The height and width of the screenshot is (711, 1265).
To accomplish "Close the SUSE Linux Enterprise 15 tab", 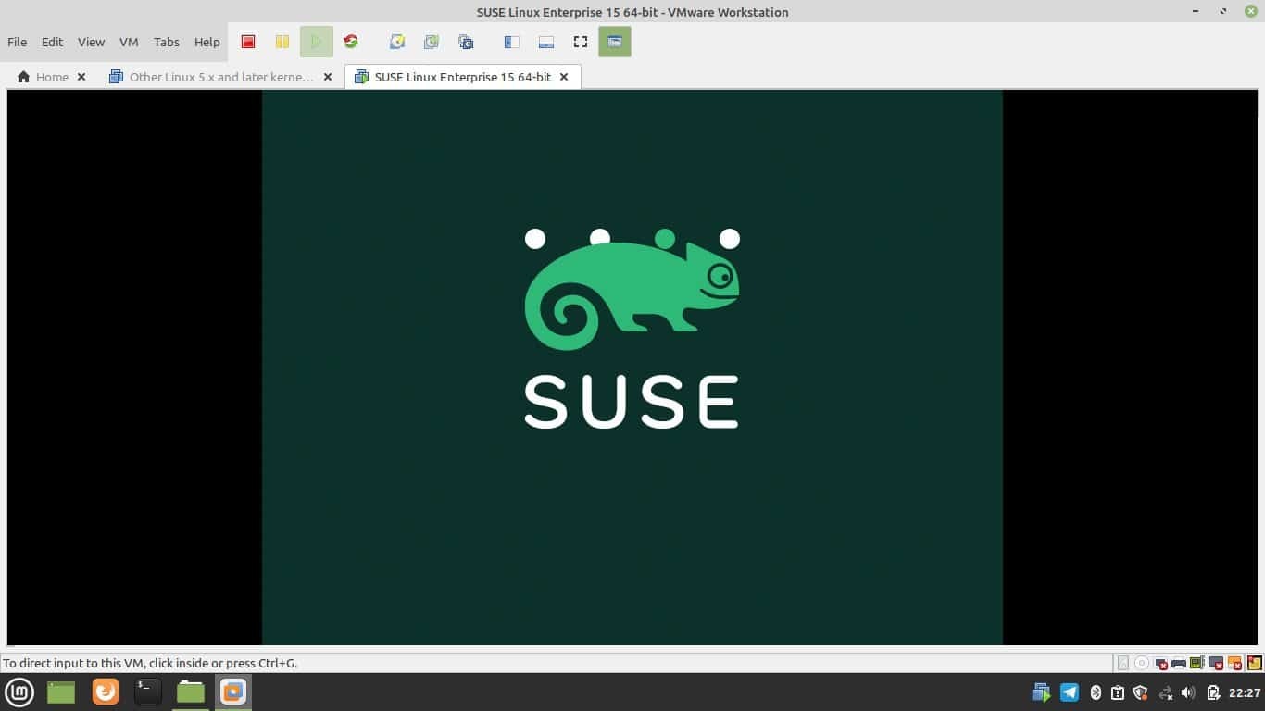I will point(564,77).
